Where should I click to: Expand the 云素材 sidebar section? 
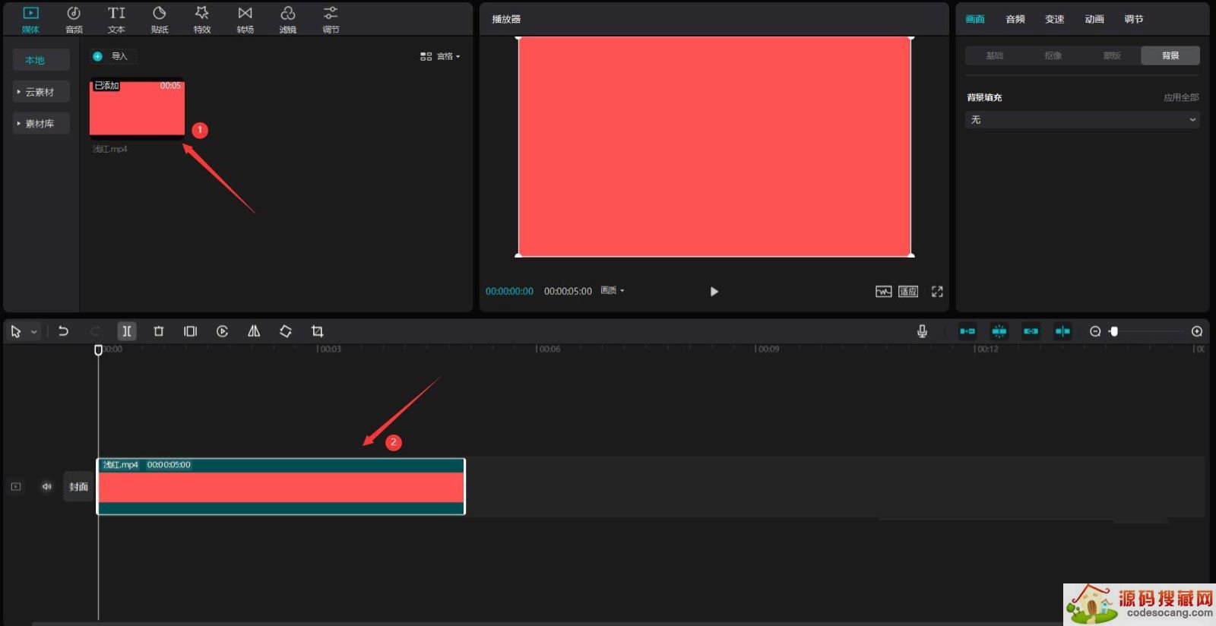(40, 92)
